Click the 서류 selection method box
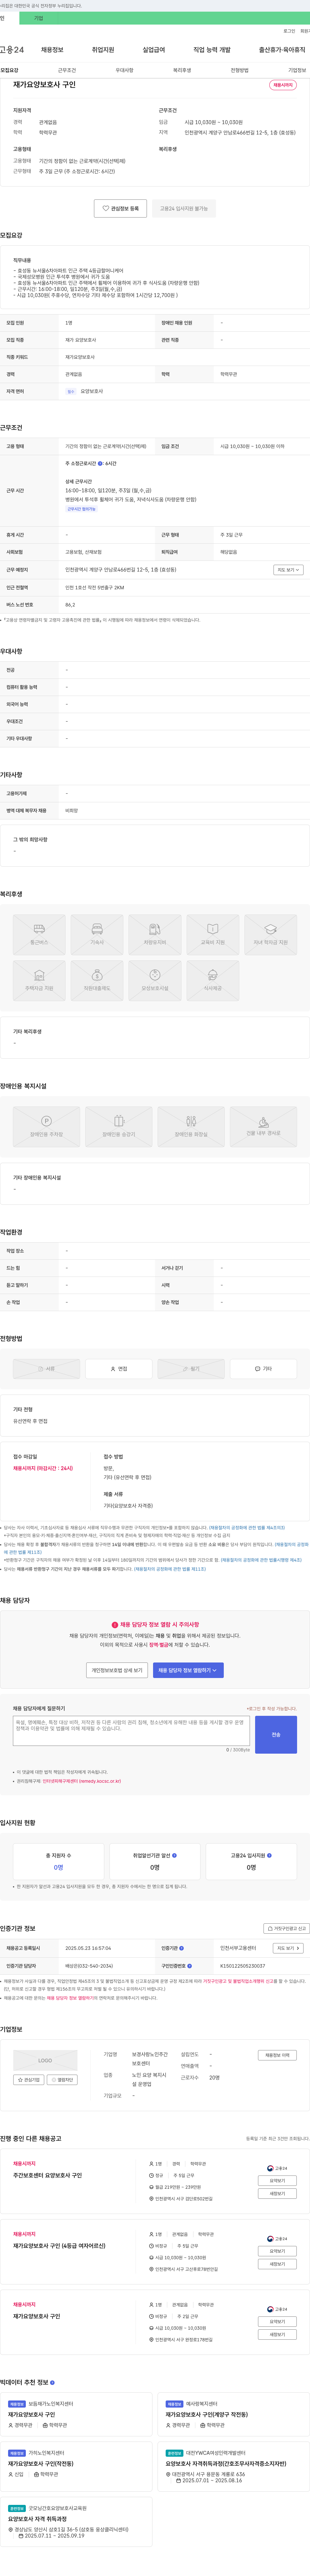This screenshot has width=310, height=2576. tap(46, 1369)
